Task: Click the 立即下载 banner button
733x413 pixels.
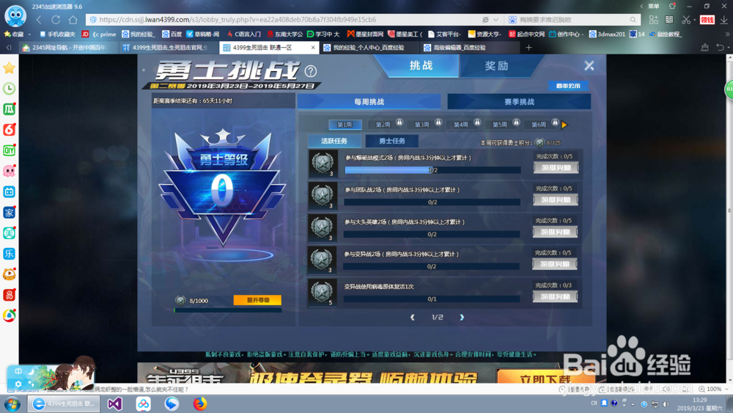Action: (545, 378)
